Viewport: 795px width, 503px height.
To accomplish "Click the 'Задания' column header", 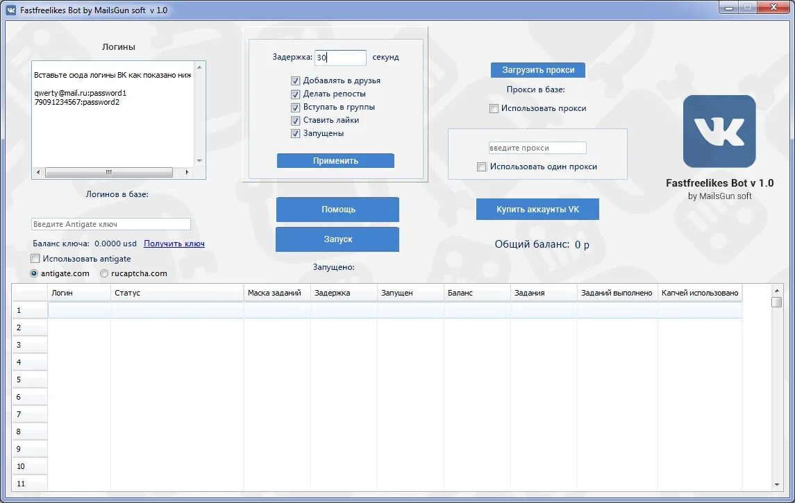I will pos(544,293).
